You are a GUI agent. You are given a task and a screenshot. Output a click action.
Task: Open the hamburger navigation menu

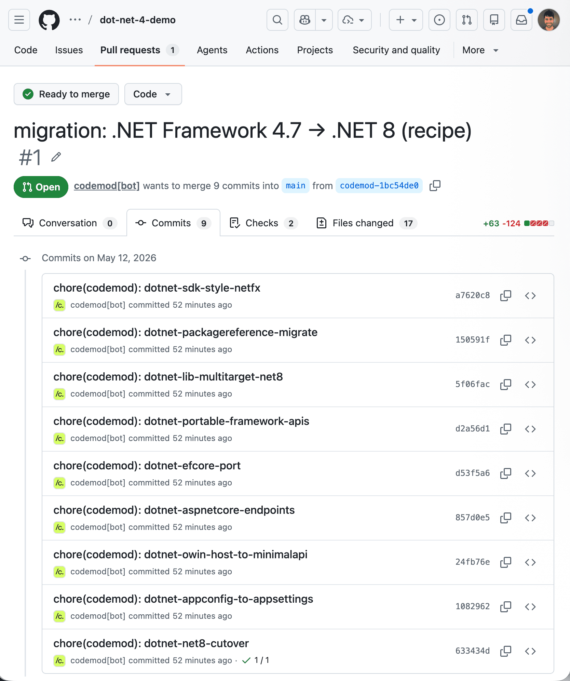click(x=19, y=20)
